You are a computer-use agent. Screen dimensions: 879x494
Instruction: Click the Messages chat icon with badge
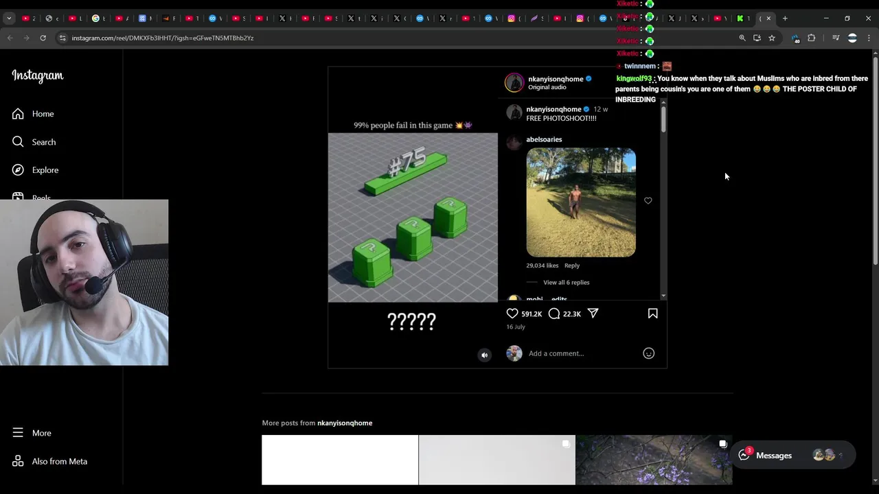click(x=744, y=455)
